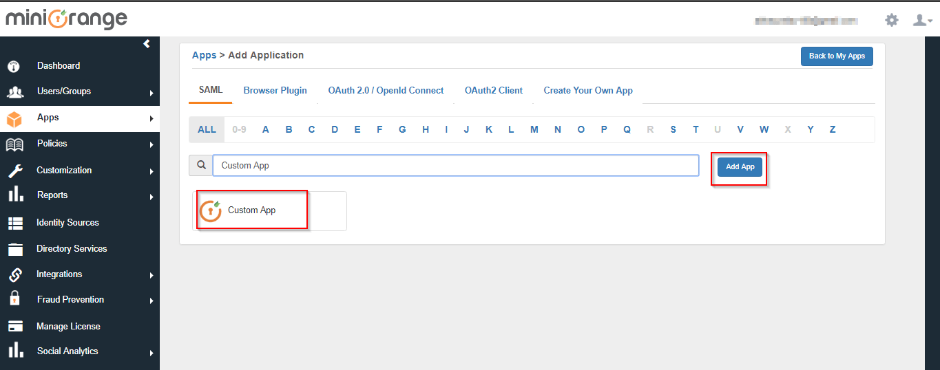Open the user profile menu icon
This screenshot has width=940, height=370.
pos(922,20)
